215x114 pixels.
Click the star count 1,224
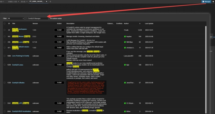[140, 30]
